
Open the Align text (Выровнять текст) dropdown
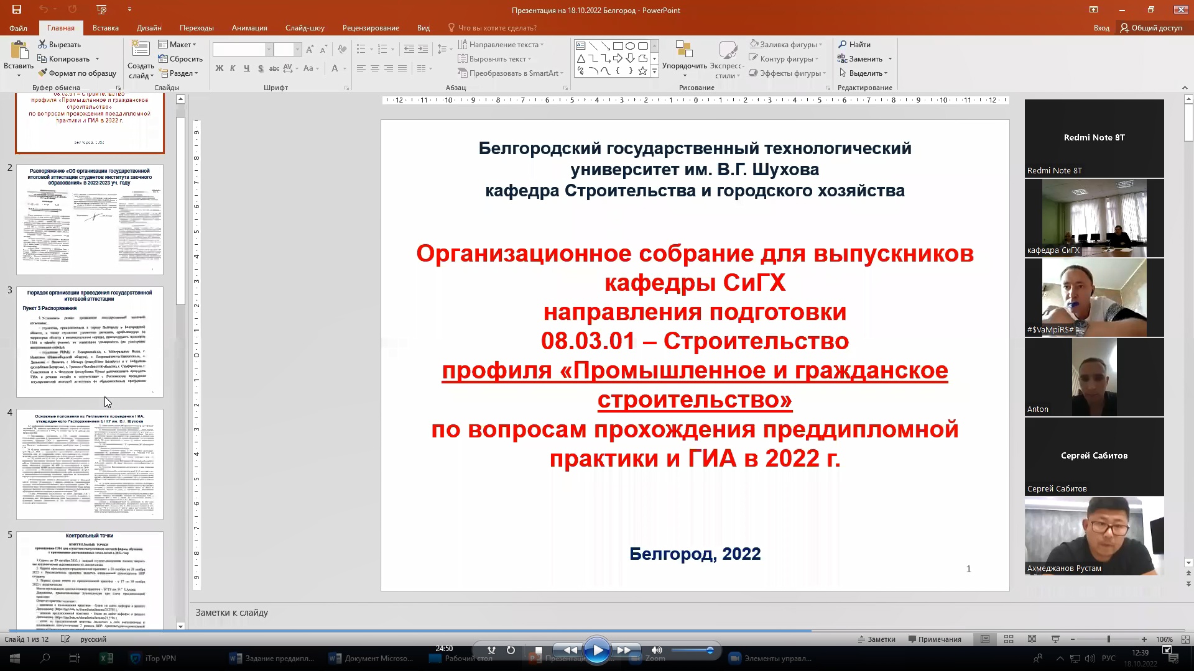[495, 58]
